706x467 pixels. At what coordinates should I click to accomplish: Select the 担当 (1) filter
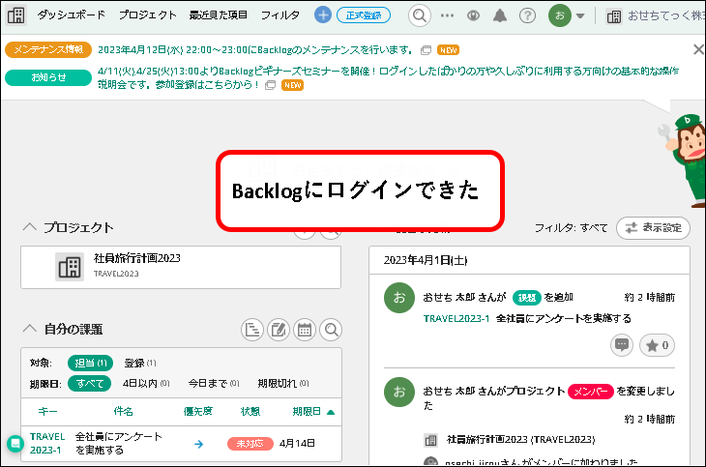click(91, 363)
